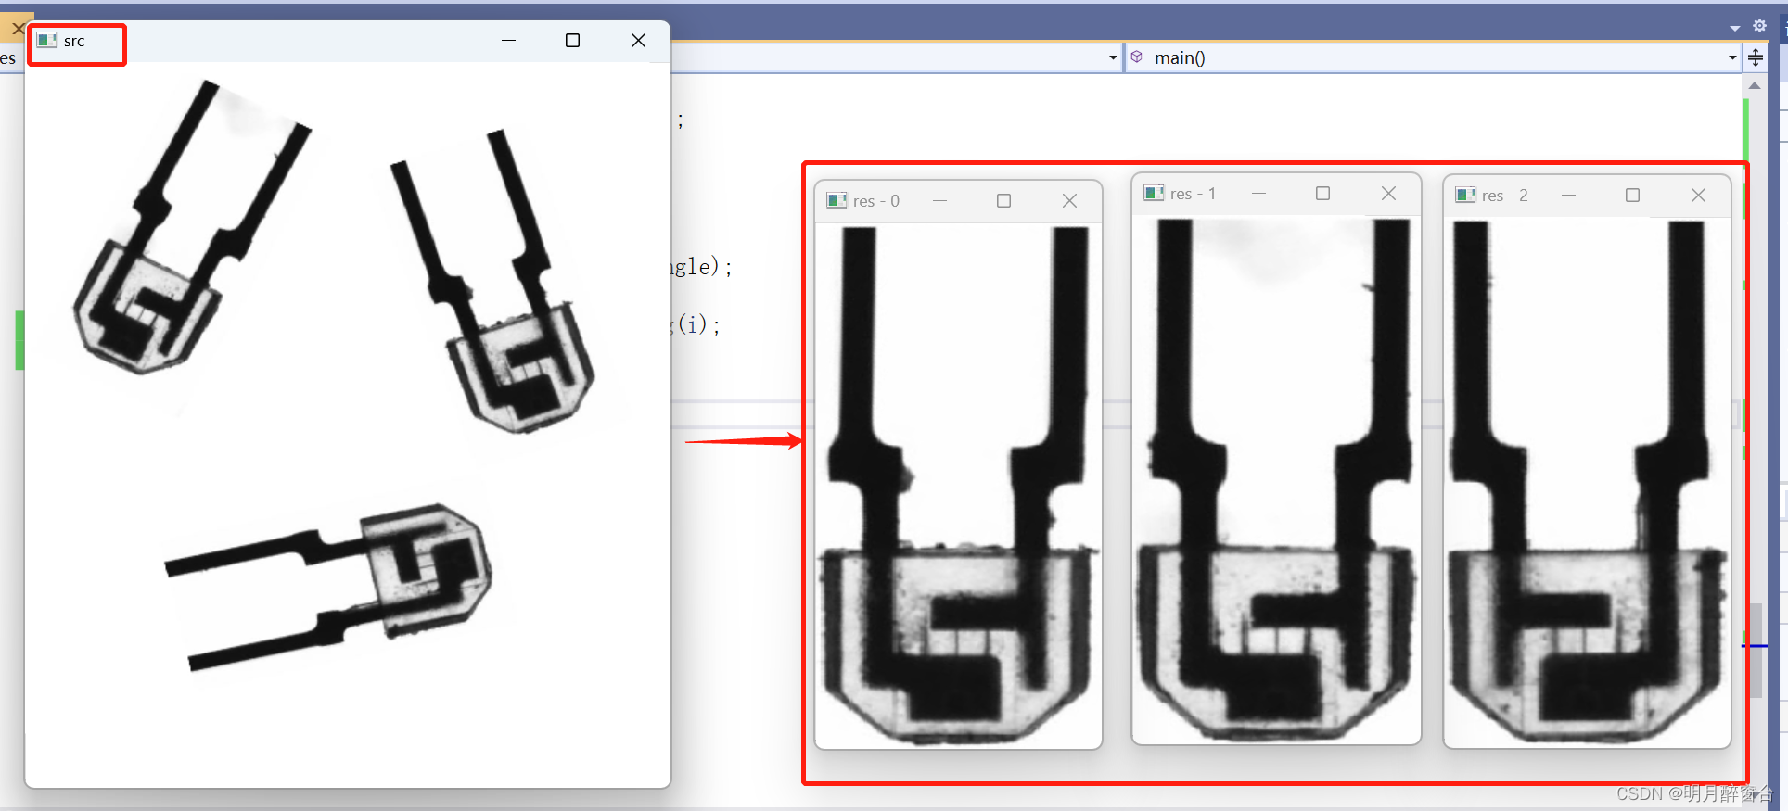Select the res - 2 title text
Screen dimensions: 1788x811
[x=1505, y=196]
